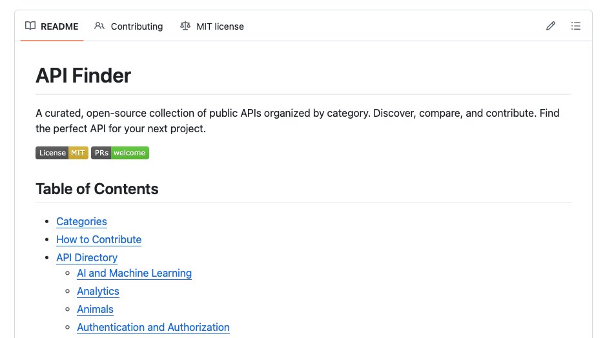Open AI and Machine Learning link
This screenshot has height=338, width=605.
[x=134, y=273]
